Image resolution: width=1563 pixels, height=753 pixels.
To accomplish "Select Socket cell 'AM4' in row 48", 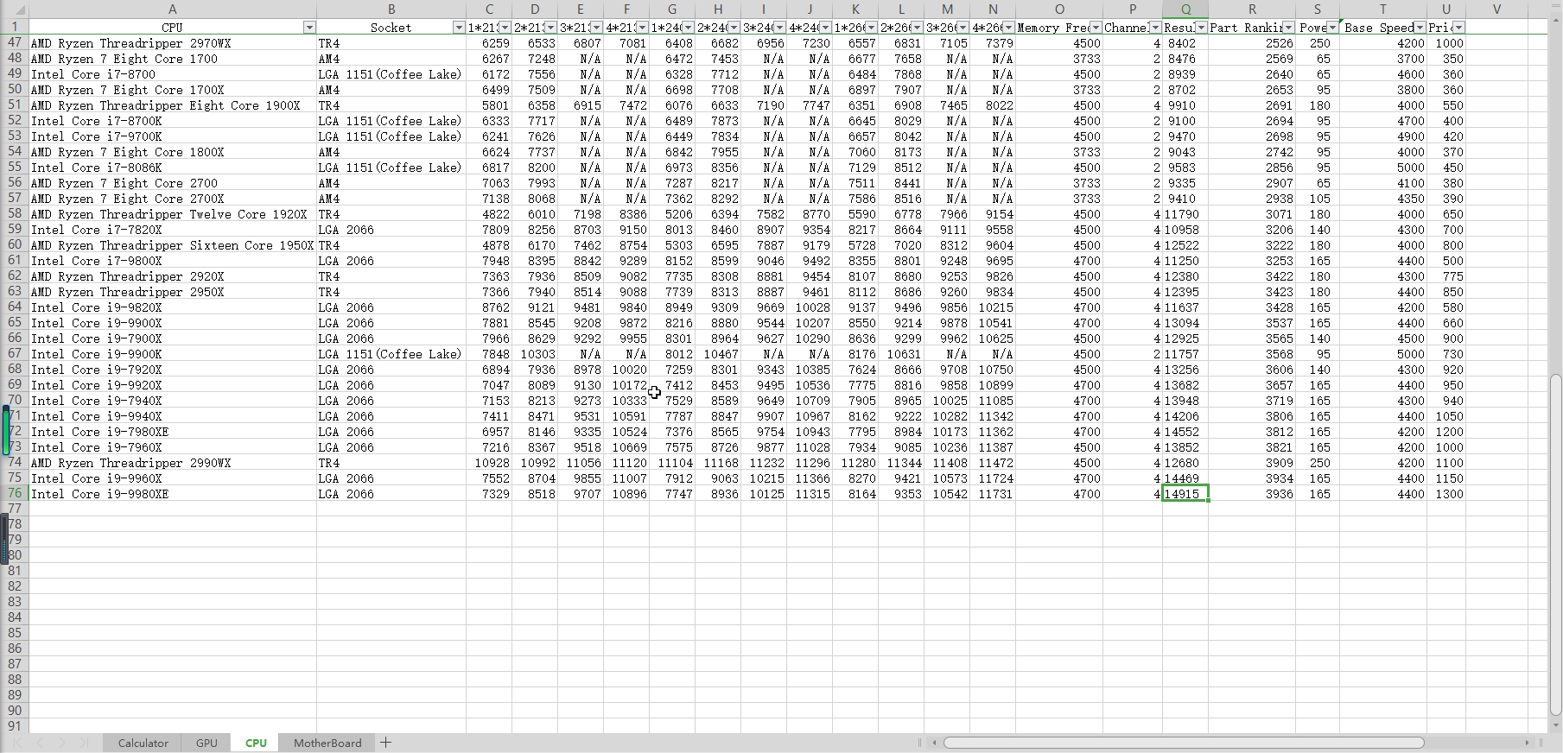I will (x=391, y=59).
